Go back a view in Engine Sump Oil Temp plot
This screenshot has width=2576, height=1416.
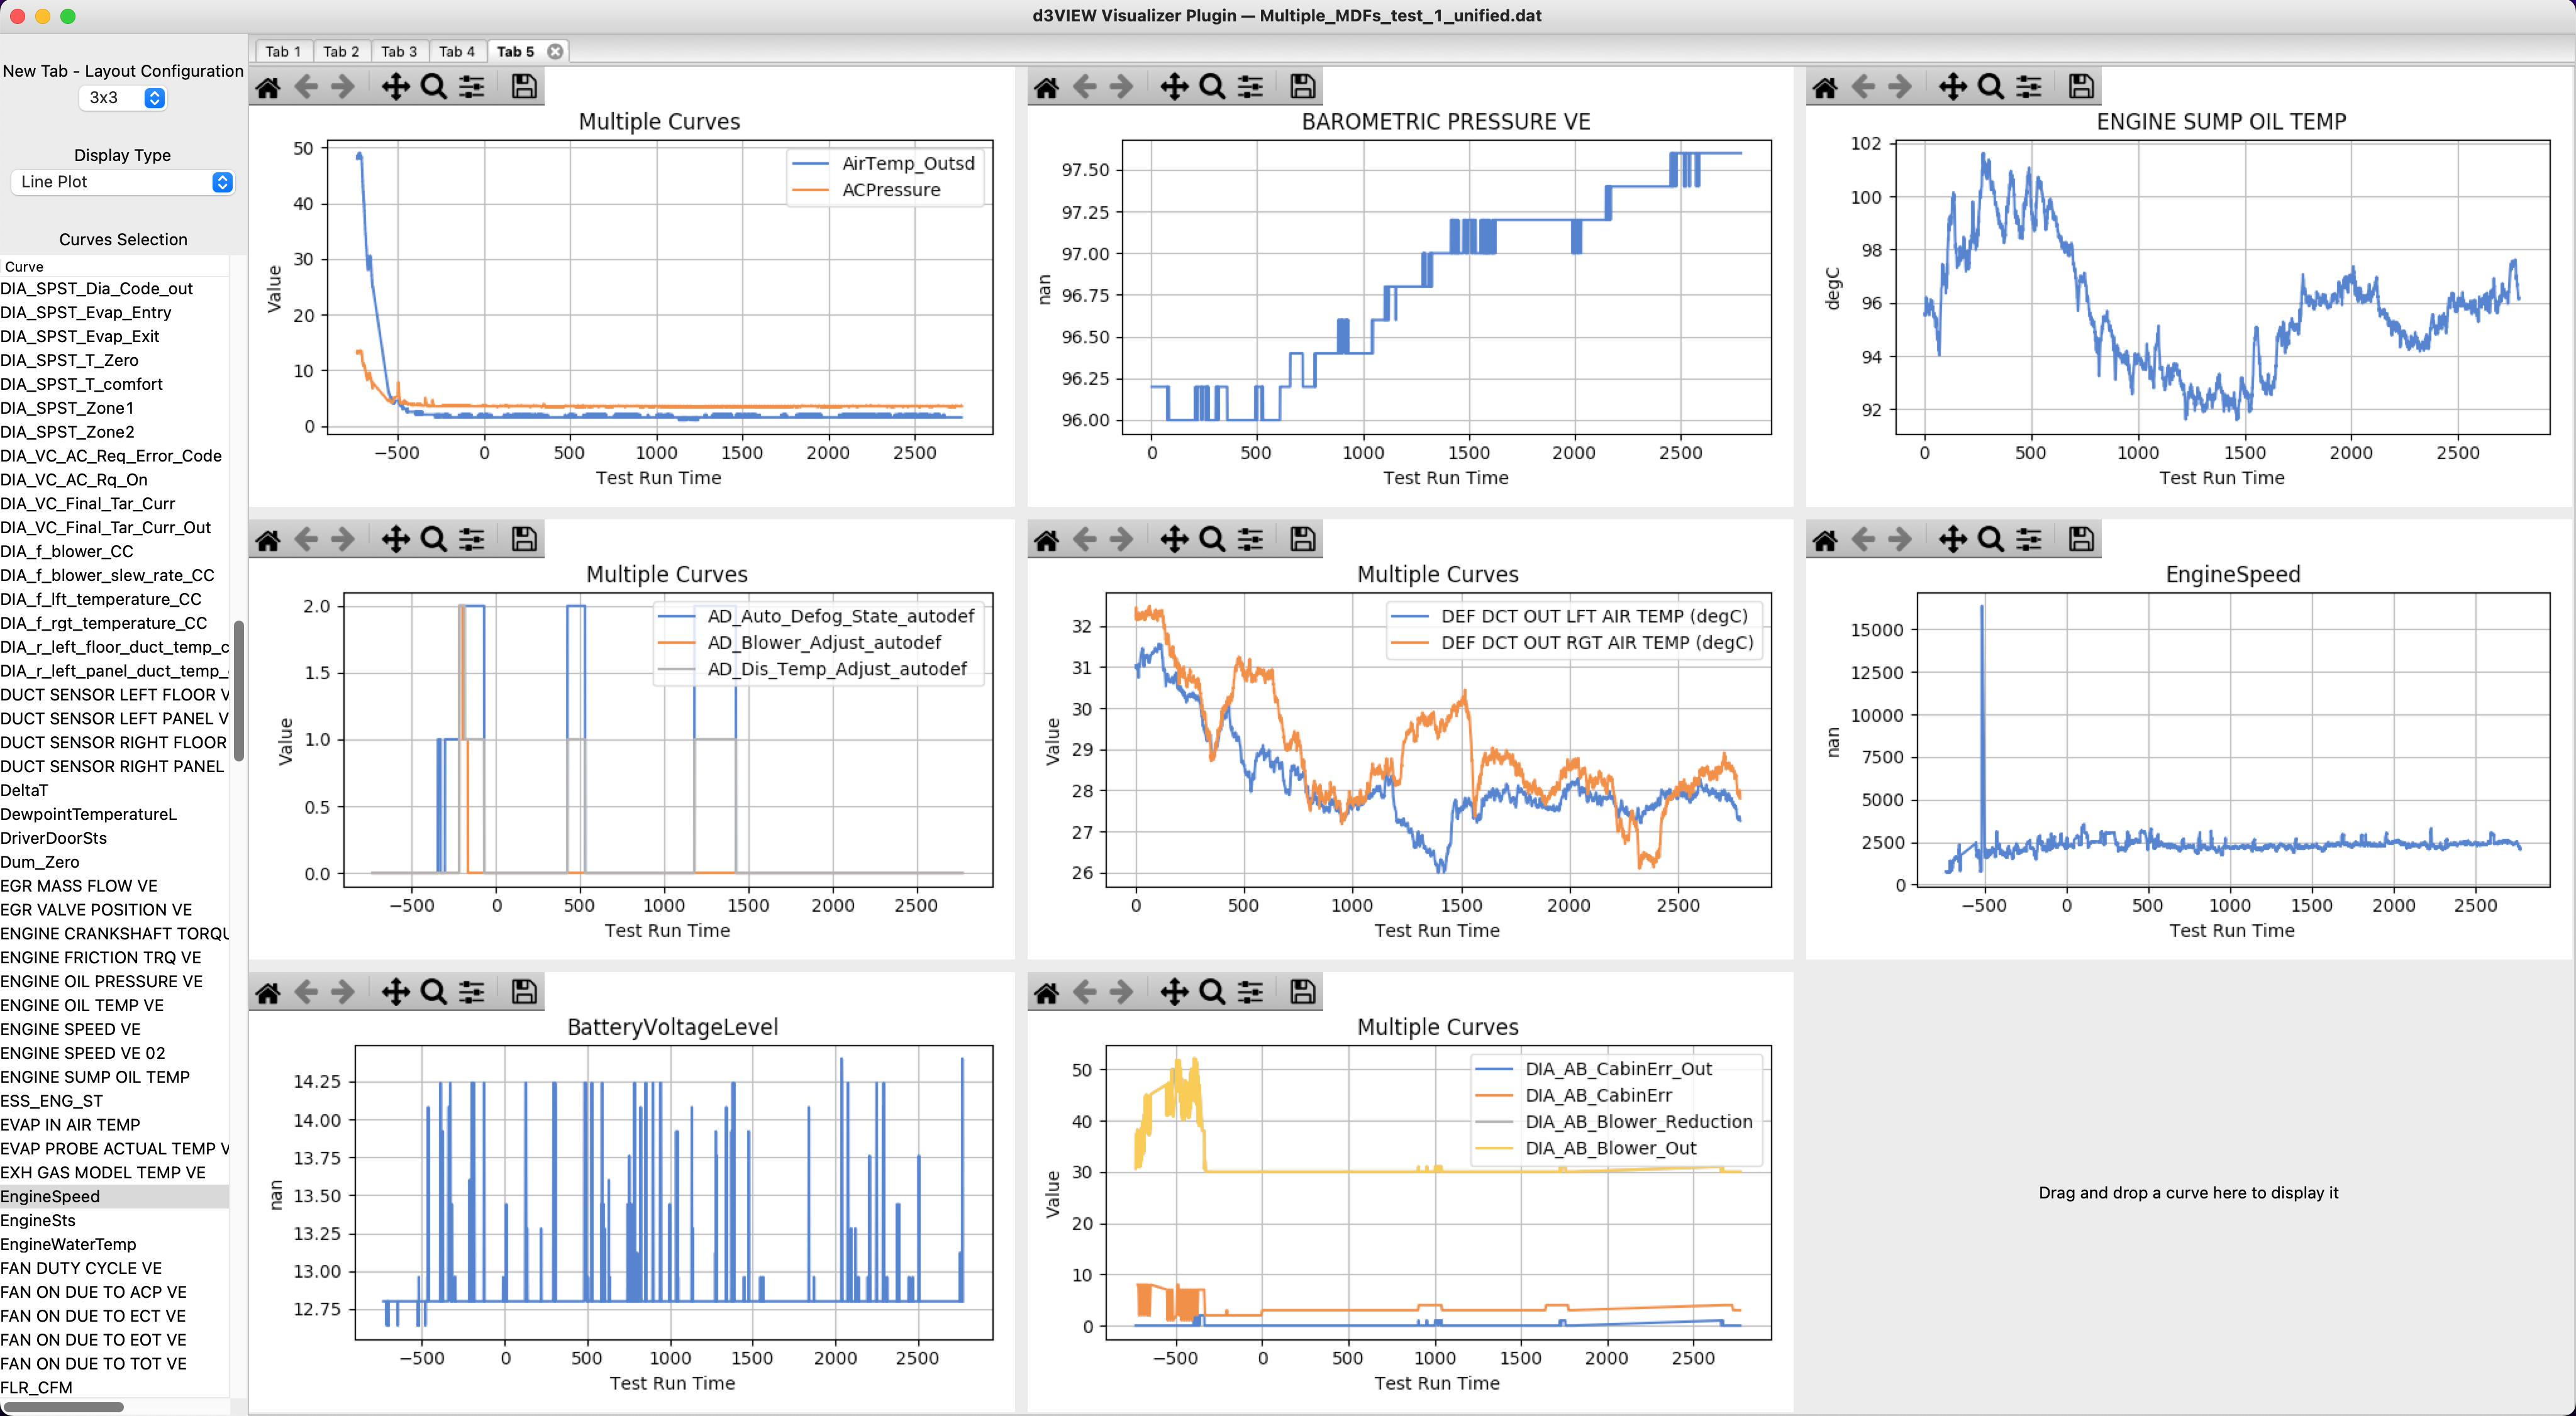tap(1862, 87)
